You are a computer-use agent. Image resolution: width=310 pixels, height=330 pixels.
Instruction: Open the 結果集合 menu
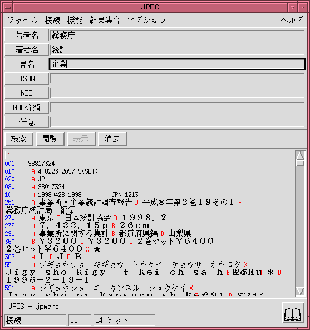pos(105,21)
